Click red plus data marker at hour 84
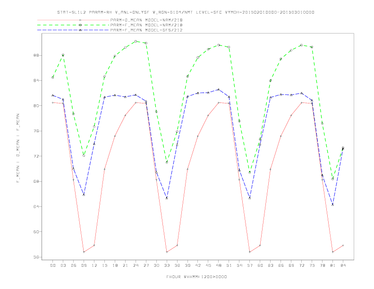Screen dimensions: 374x289 (x=343, y=245)
